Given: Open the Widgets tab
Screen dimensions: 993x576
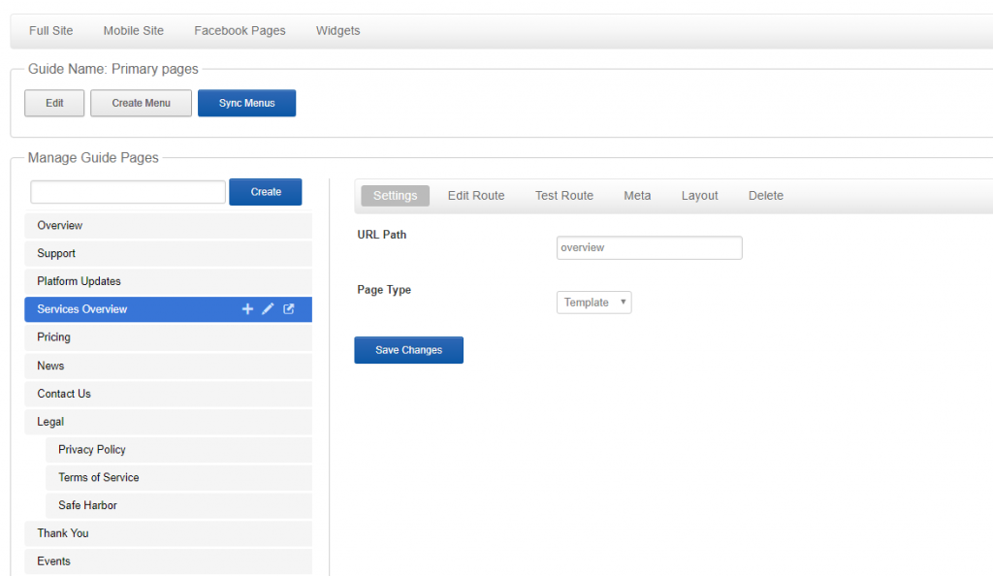Looking at the screenshot, I should (338, 30).
